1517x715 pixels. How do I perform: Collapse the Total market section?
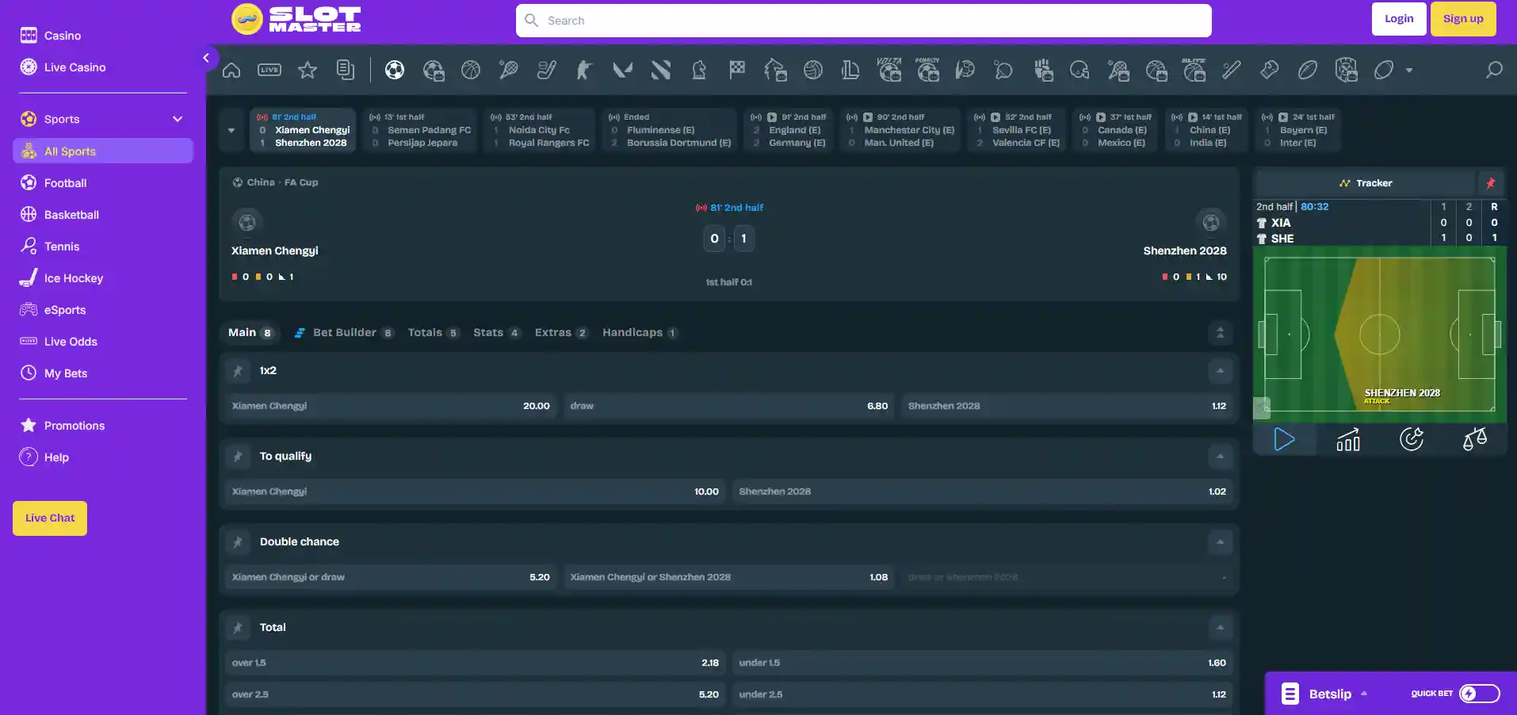(x=1221, y=628)
